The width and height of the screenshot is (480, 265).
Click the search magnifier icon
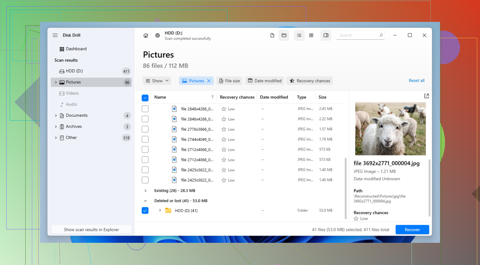pyautogui.click(x=381, y=35)
